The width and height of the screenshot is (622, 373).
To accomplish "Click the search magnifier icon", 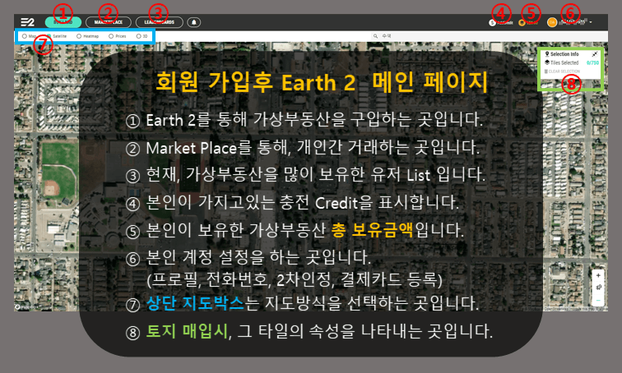I will click(375, 36).
